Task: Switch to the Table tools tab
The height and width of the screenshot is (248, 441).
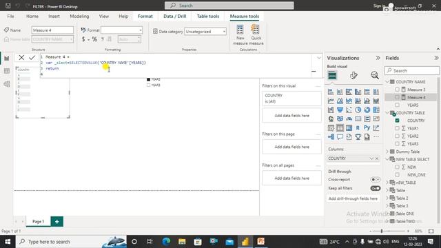Action: tap(208, 17)
